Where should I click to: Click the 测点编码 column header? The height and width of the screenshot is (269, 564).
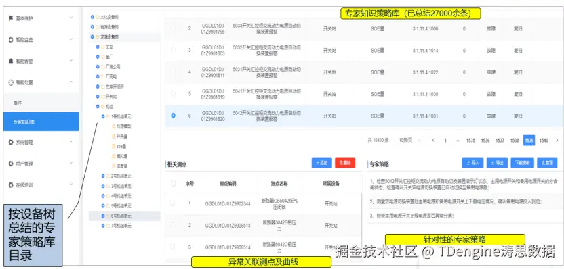click(x=228, y=184)
